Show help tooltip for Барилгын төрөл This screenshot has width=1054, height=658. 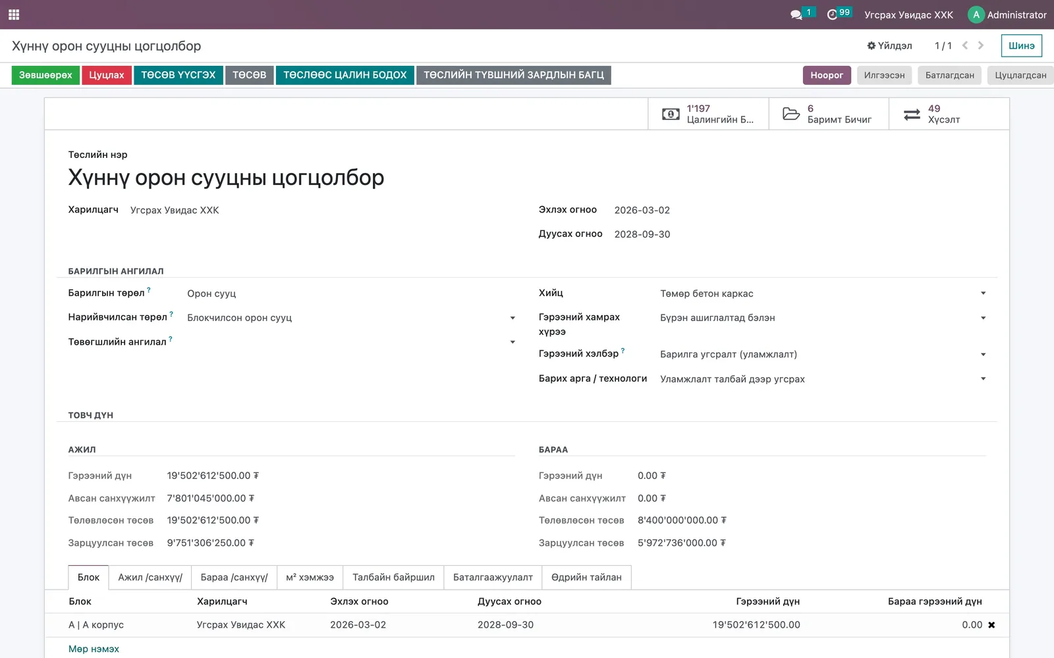point(149,290)
